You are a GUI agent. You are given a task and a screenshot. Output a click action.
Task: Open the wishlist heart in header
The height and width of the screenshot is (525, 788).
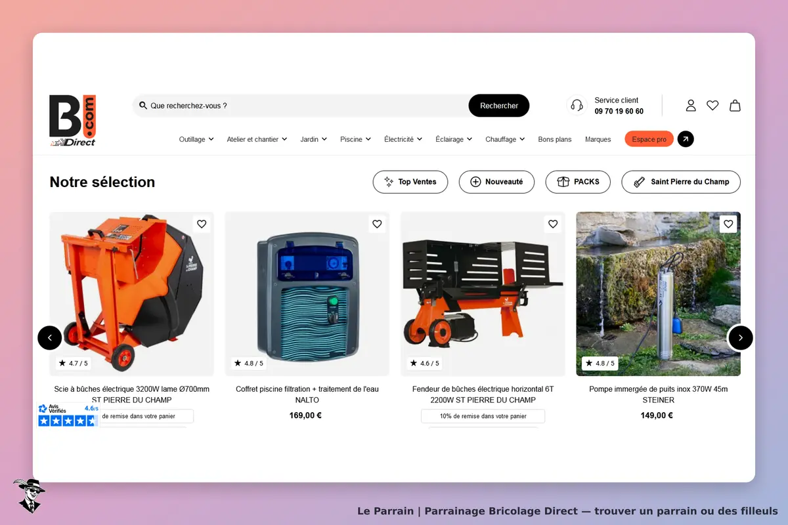click(712, 105)
